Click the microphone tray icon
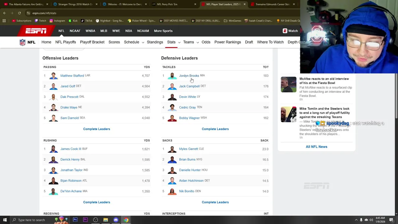The height and width of the screenshot is (224, 398). pyautogui.click(x=361, y=220)
